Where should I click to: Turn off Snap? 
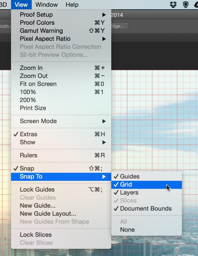(26, 168)
